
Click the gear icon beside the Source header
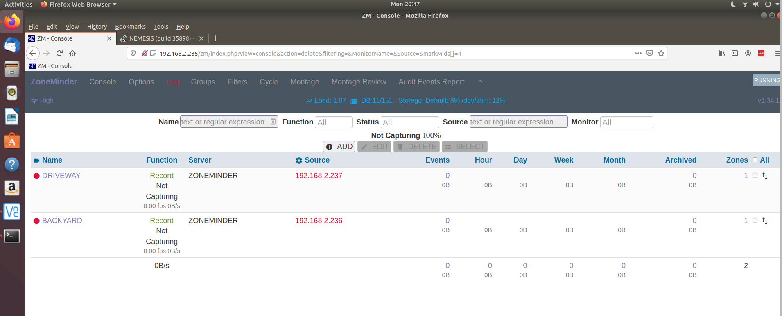[299, 160]
